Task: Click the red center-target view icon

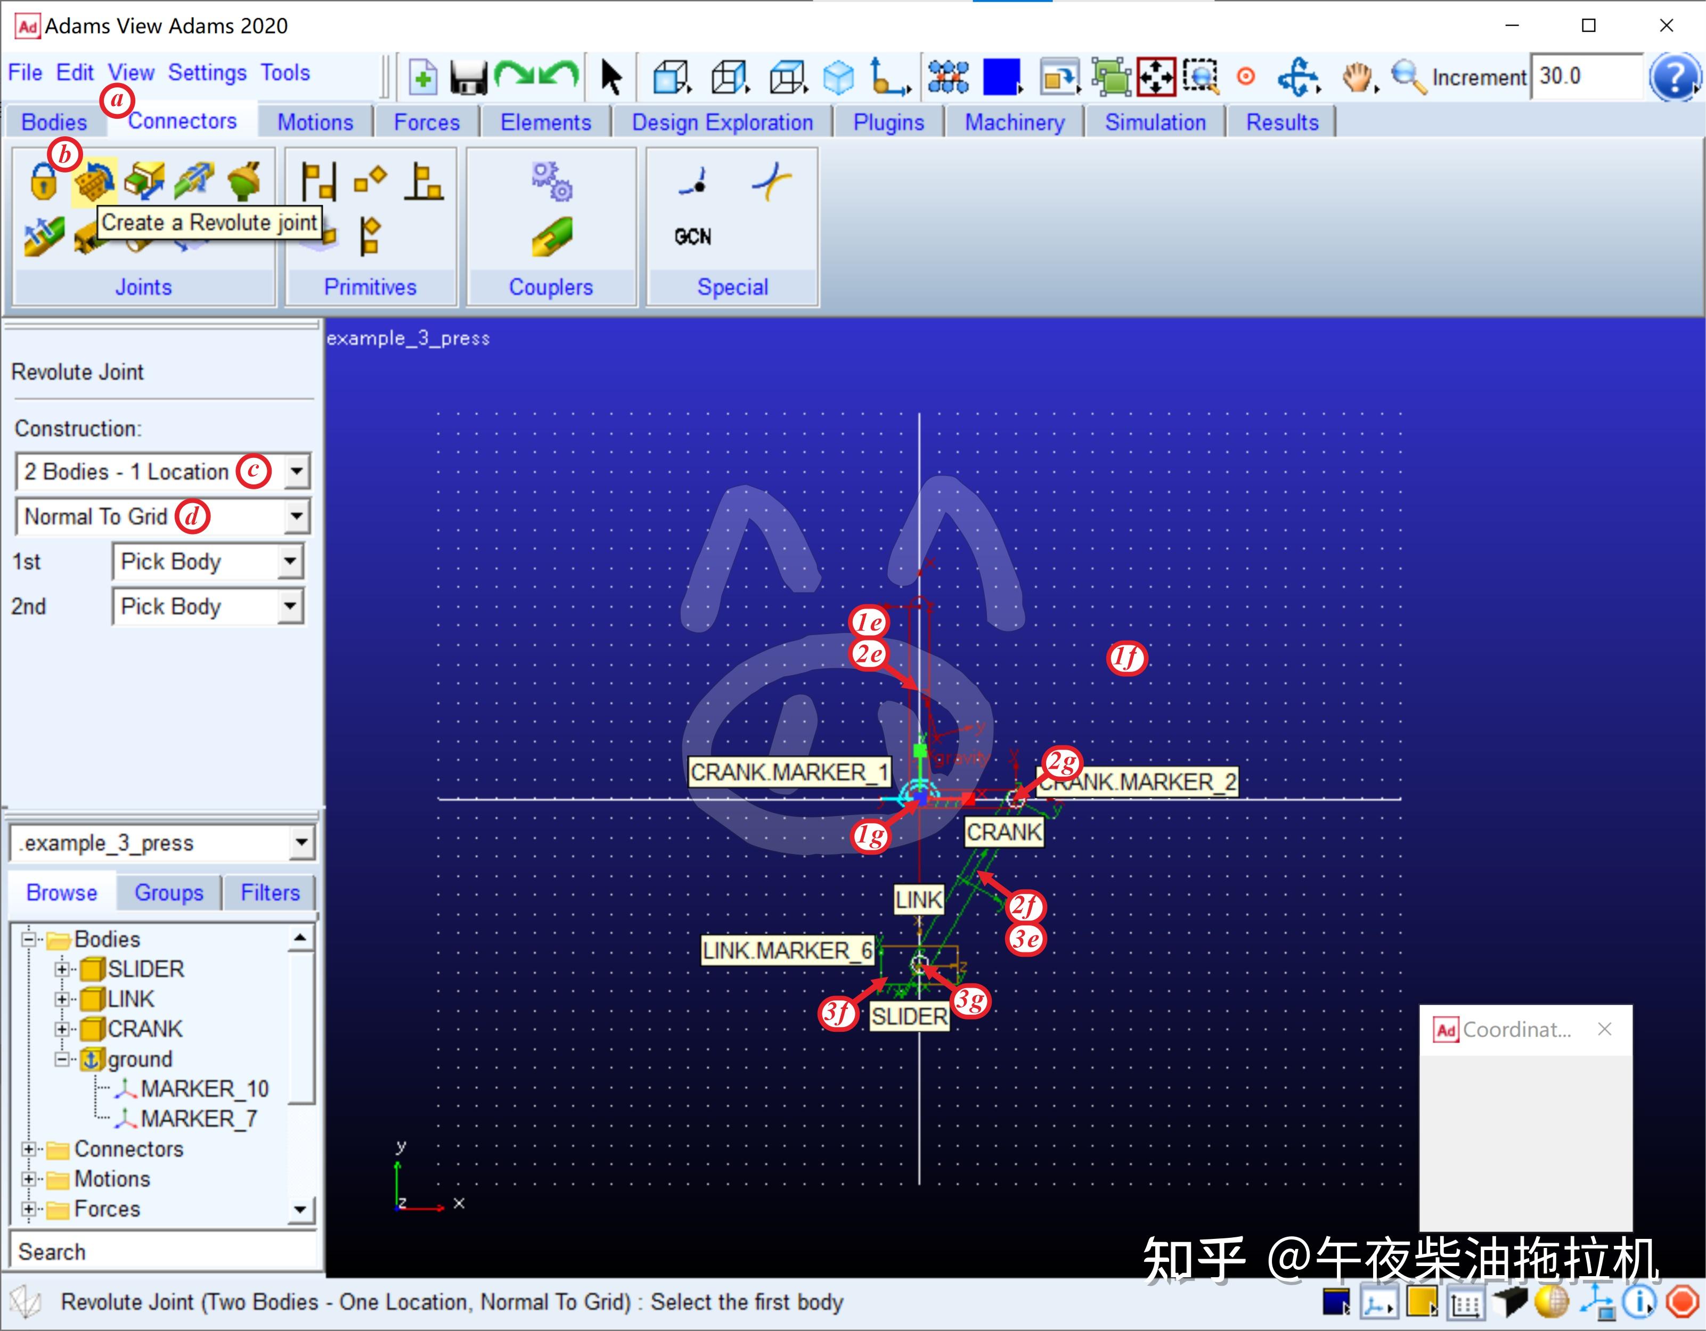Action: 1246,77
